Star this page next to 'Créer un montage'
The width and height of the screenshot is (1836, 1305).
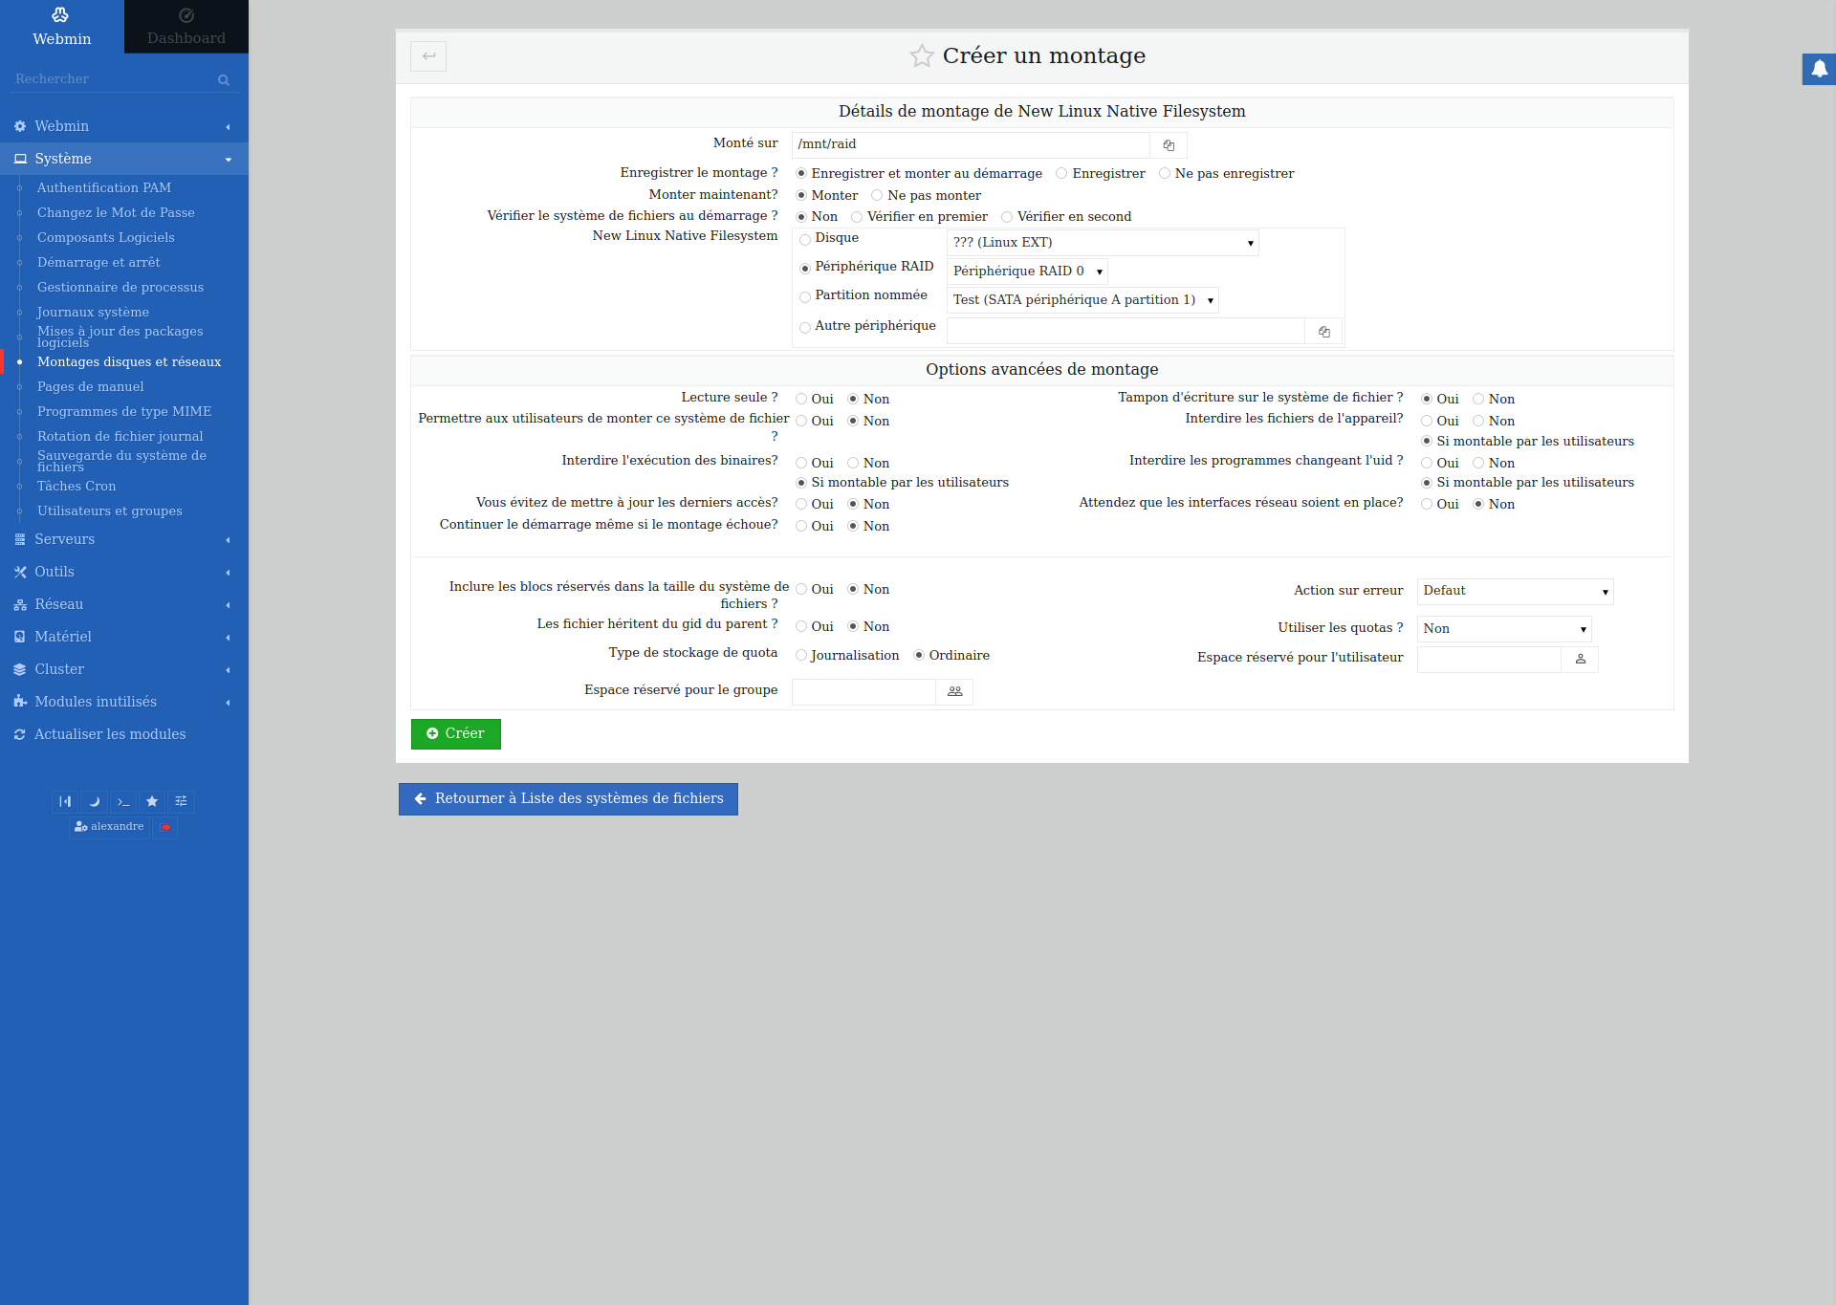pos(921,56)
